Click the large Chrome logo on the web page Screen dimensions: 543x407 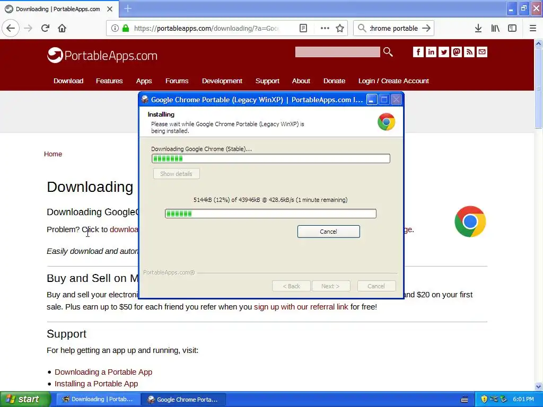tap(470, 222)
